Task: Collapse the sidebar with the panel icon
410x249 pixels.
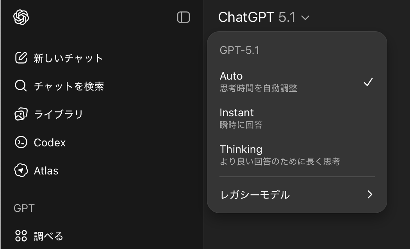Action: tap(184, 18)
